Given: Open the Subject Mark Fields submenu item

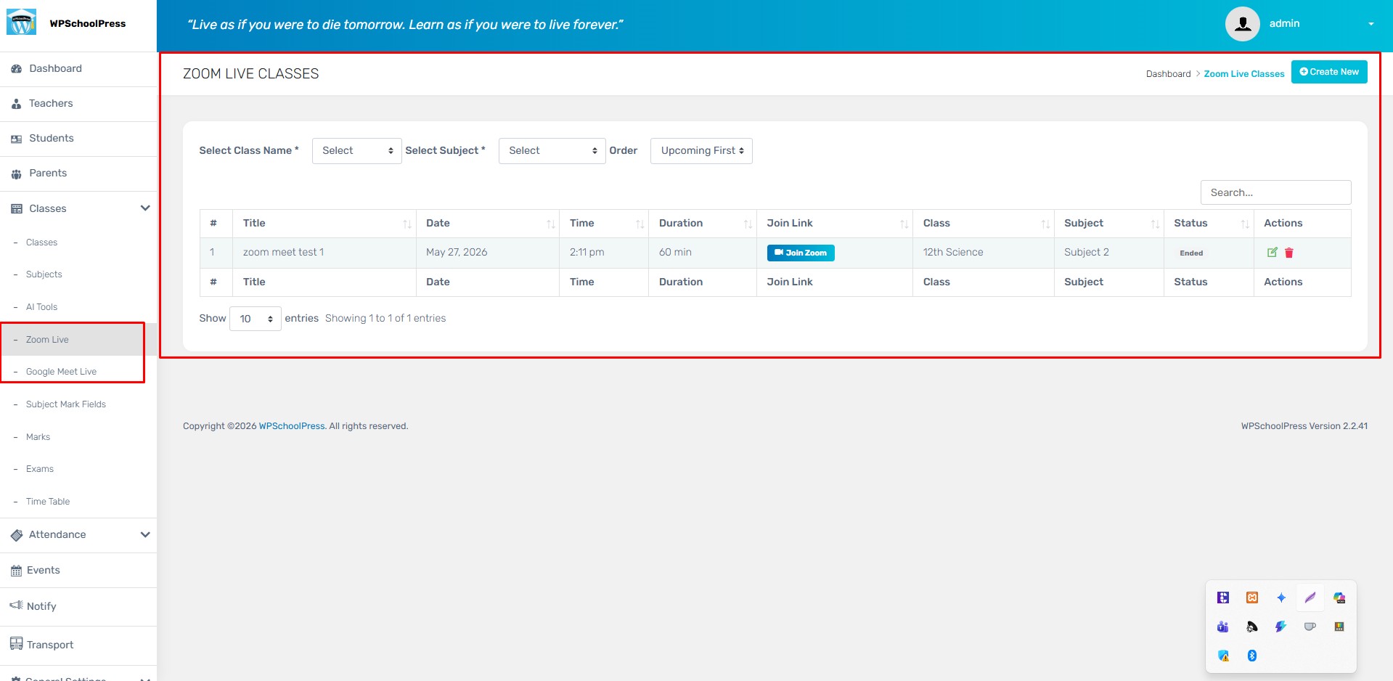Looking at the screenshot, I should coord(66,404).
